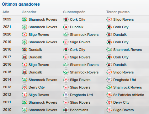Open Derry City link in 2013 Ganador
This screenshot has height=114, width=149.
coord(37,87)
